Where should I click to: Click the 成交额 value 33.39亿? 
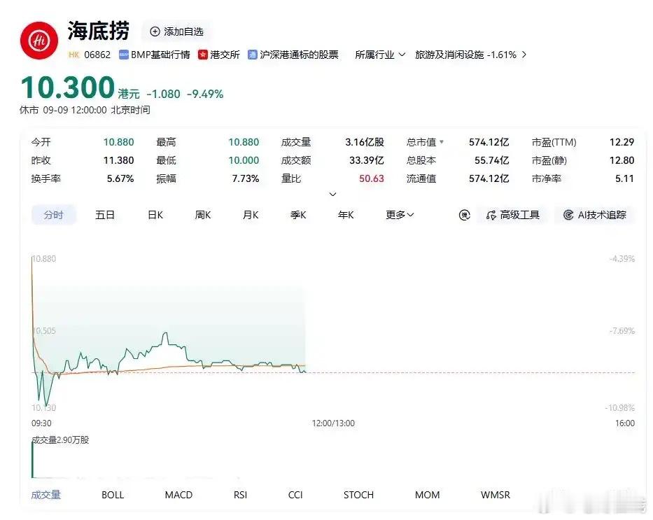[367, 160]
